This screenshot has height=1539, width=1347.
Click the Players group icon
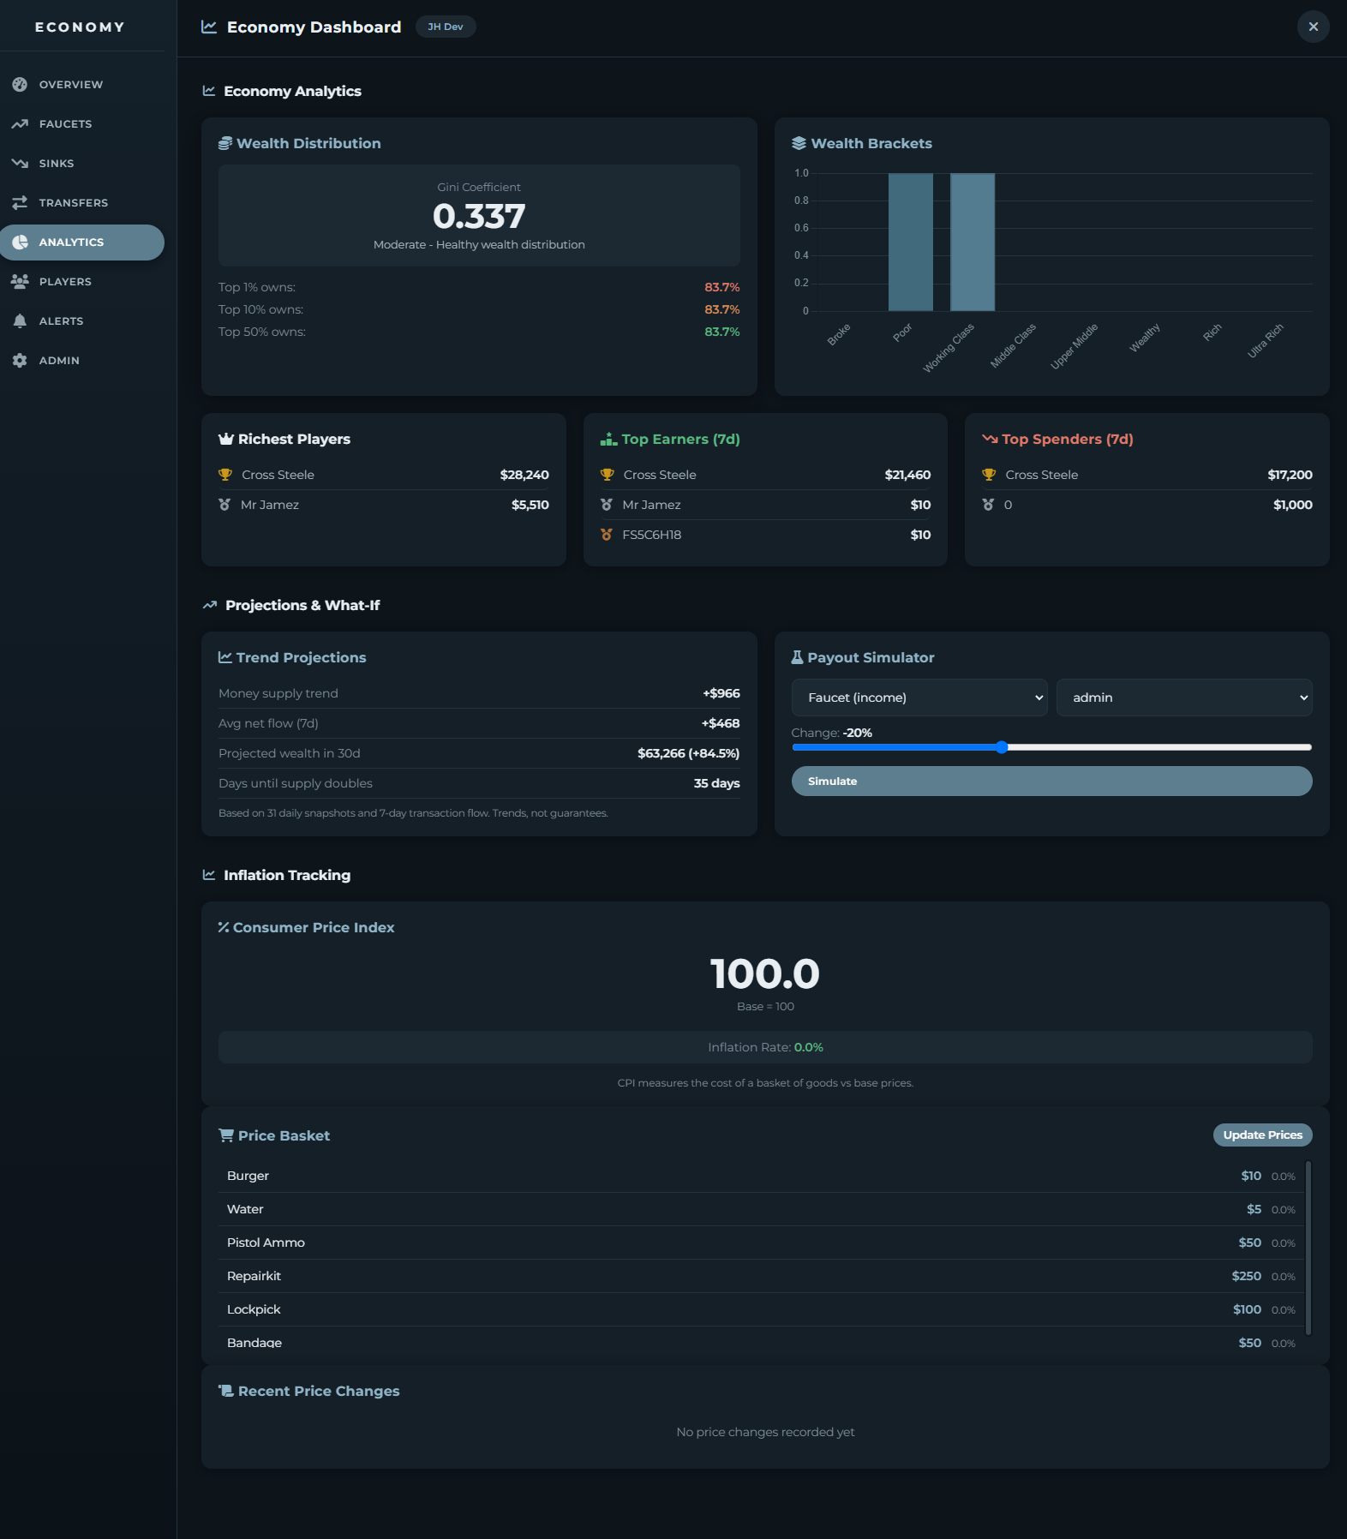click(20, 281)
